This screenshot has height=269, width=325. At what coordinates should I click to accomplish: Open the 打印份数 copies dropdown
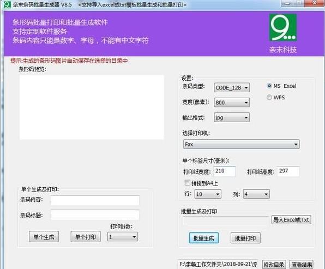click(123, 237)
